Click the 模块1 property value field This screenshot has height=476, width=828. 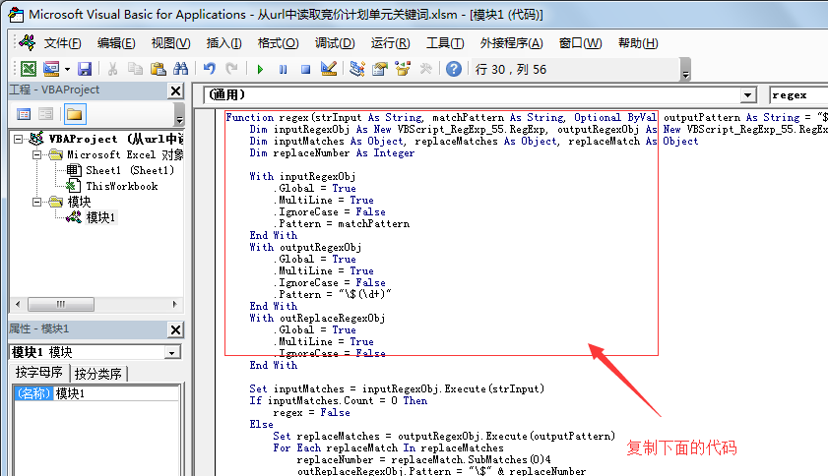[x=116, y=393]
